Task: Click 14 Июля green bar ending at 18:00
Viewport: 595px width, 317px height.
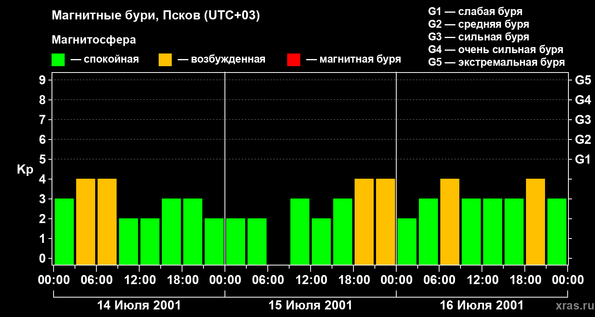Action: (171, 231)
